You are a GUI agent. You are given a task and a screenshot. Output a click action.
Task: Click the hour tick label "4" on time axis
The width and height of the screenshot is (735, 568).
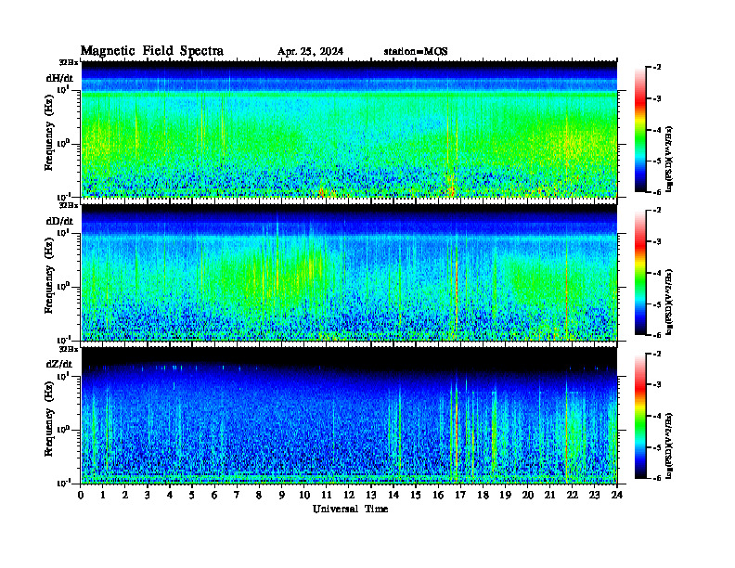(170, 496)
